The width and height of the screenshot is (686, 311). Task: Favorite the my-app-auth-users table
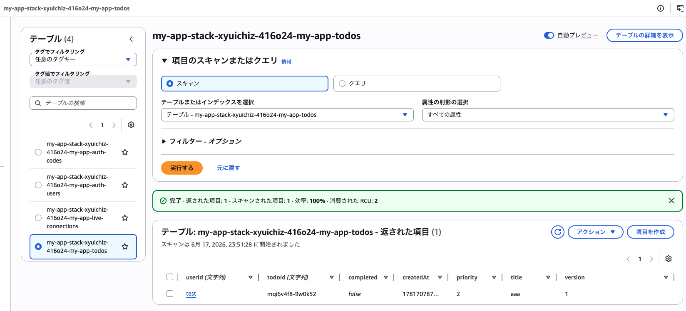125,185
